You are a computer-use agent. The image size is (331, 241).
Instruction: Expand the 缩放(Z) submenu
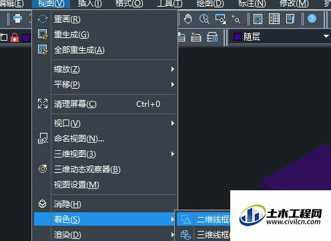pyautogui.click(x=105, y=69)
